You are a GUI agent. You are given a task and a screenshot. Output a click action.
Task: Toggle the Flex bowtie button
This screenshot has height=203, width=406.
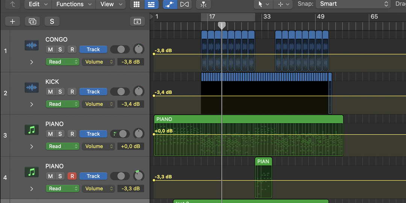[x=184, y=4]
